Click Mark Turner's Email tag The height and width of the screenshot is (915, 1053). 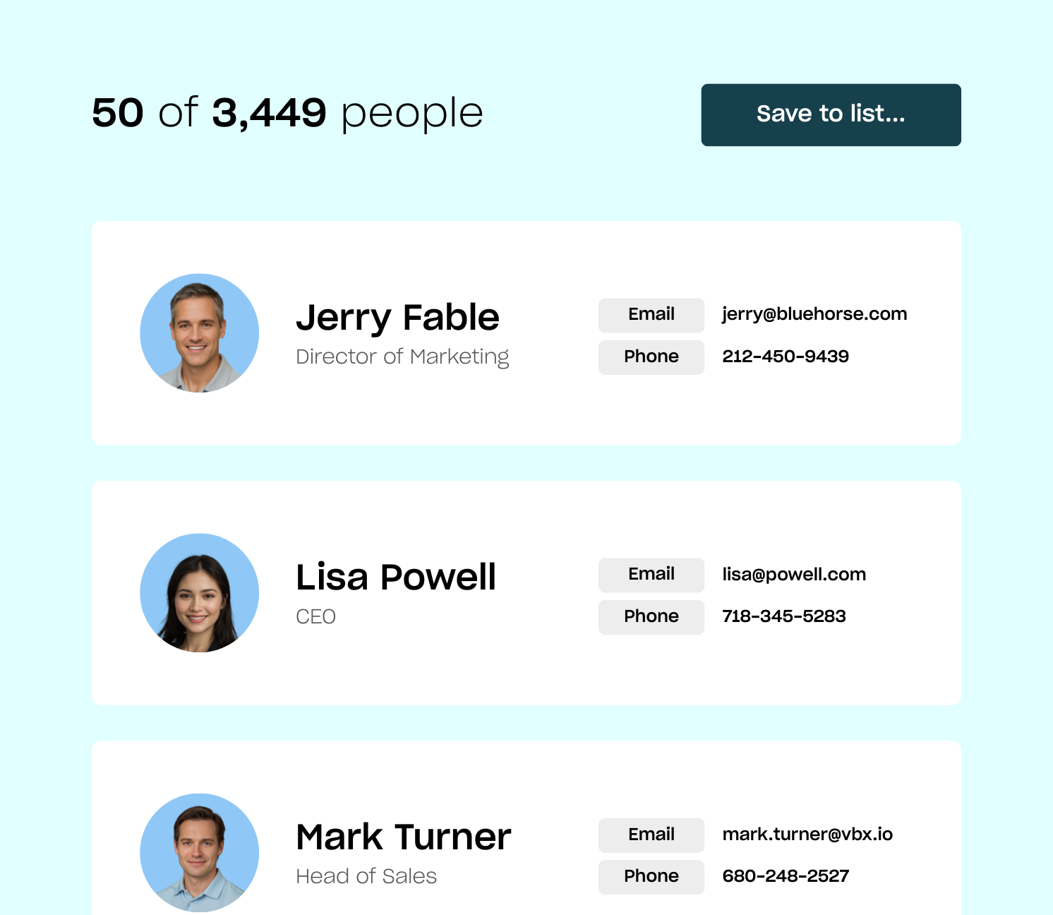click(x=651, y=835)
